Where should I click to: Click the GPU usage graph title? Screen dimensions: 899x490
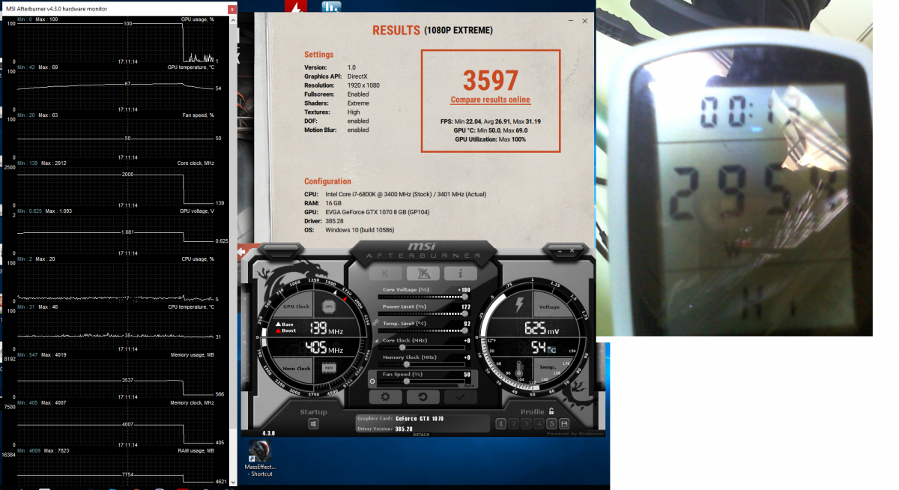point(198,19)
